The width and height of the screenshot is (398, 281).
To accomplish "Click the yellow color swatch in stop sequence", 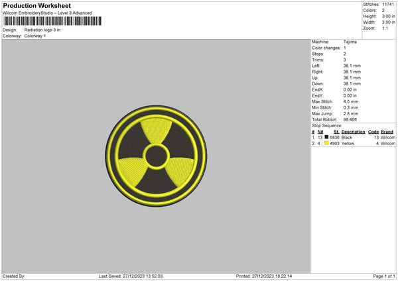I will (x=326, y=143).
